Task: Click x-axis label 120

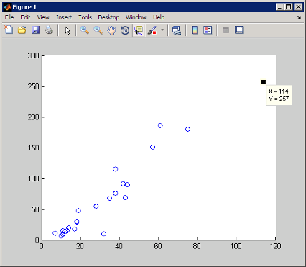Action: [275, 246]
